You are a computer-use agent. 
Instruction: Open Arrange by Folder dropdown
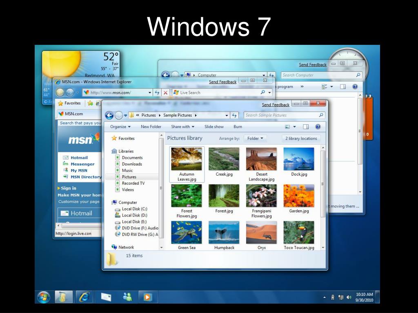pos(255,139)
